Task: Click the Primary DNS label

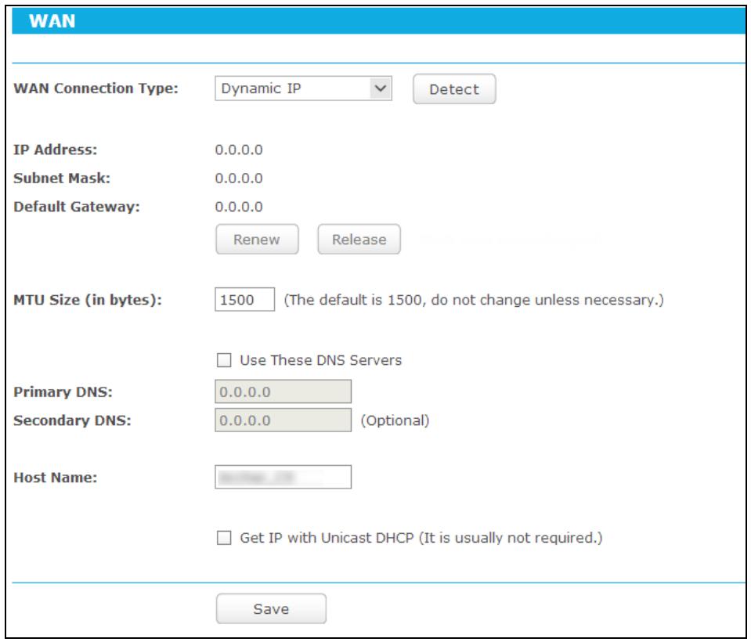Action: 63,392
